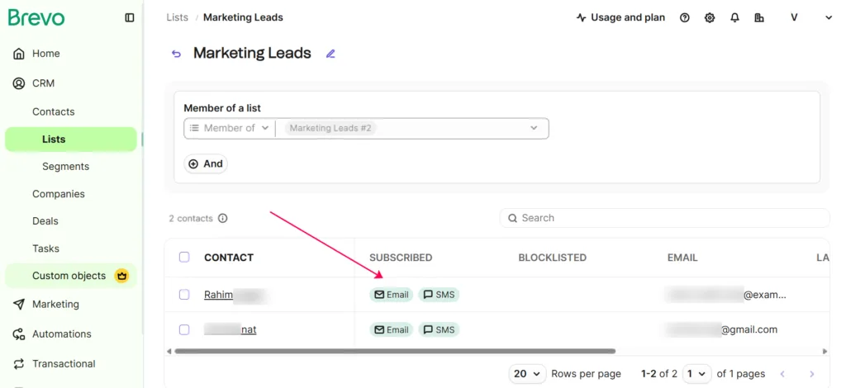Click the Home house icon

[x=19, y=54]
